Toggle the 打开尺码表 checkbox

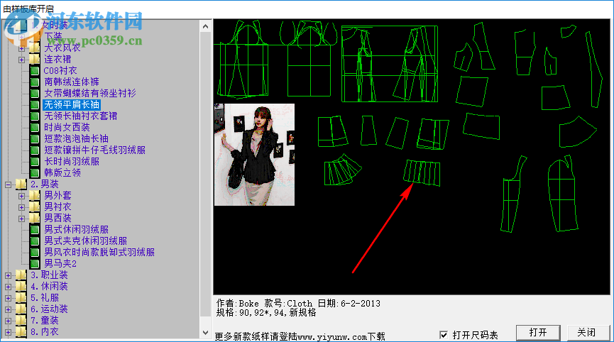tap(444, 335)
